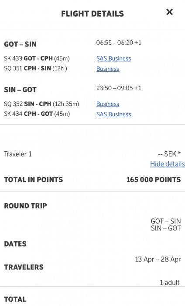Collapse pricing with Hide details link
The width and height of the screenshot is (185, 306).
point(167,164)
